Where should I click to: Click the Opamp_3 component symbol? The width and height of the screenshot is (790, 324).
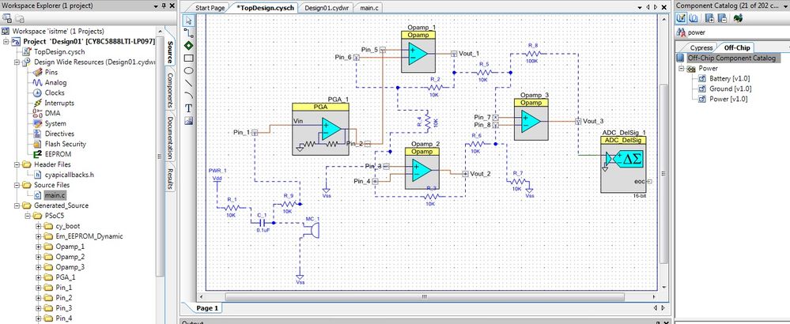point(531,119)
